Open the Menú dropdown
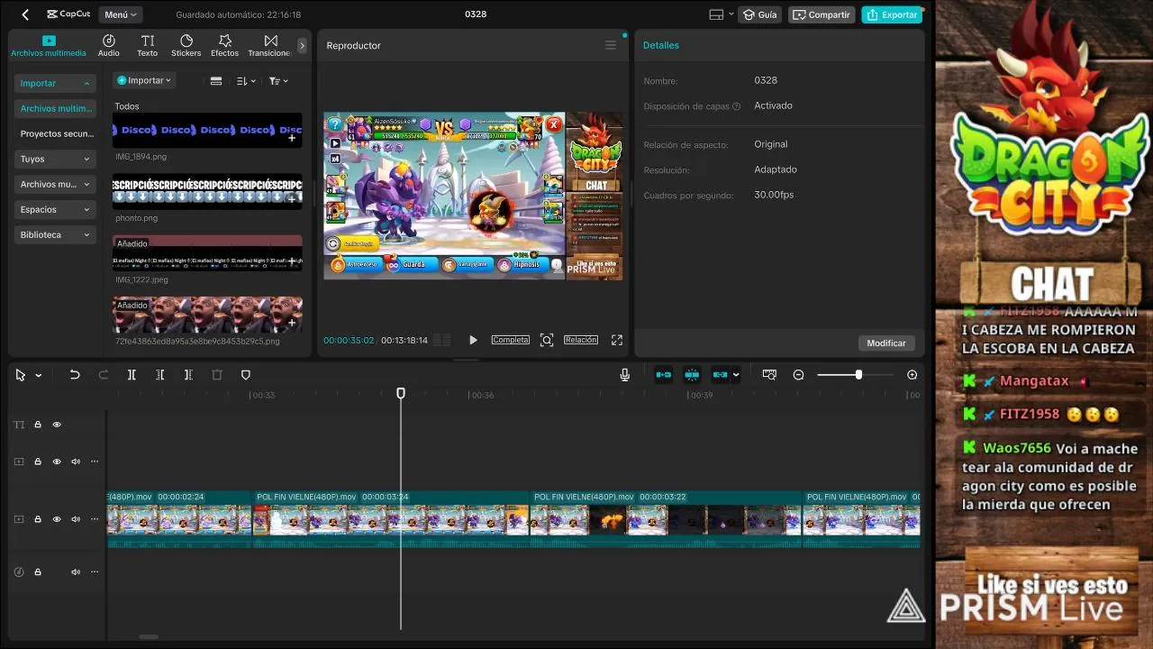1153x649 pixels. point(121,14)
